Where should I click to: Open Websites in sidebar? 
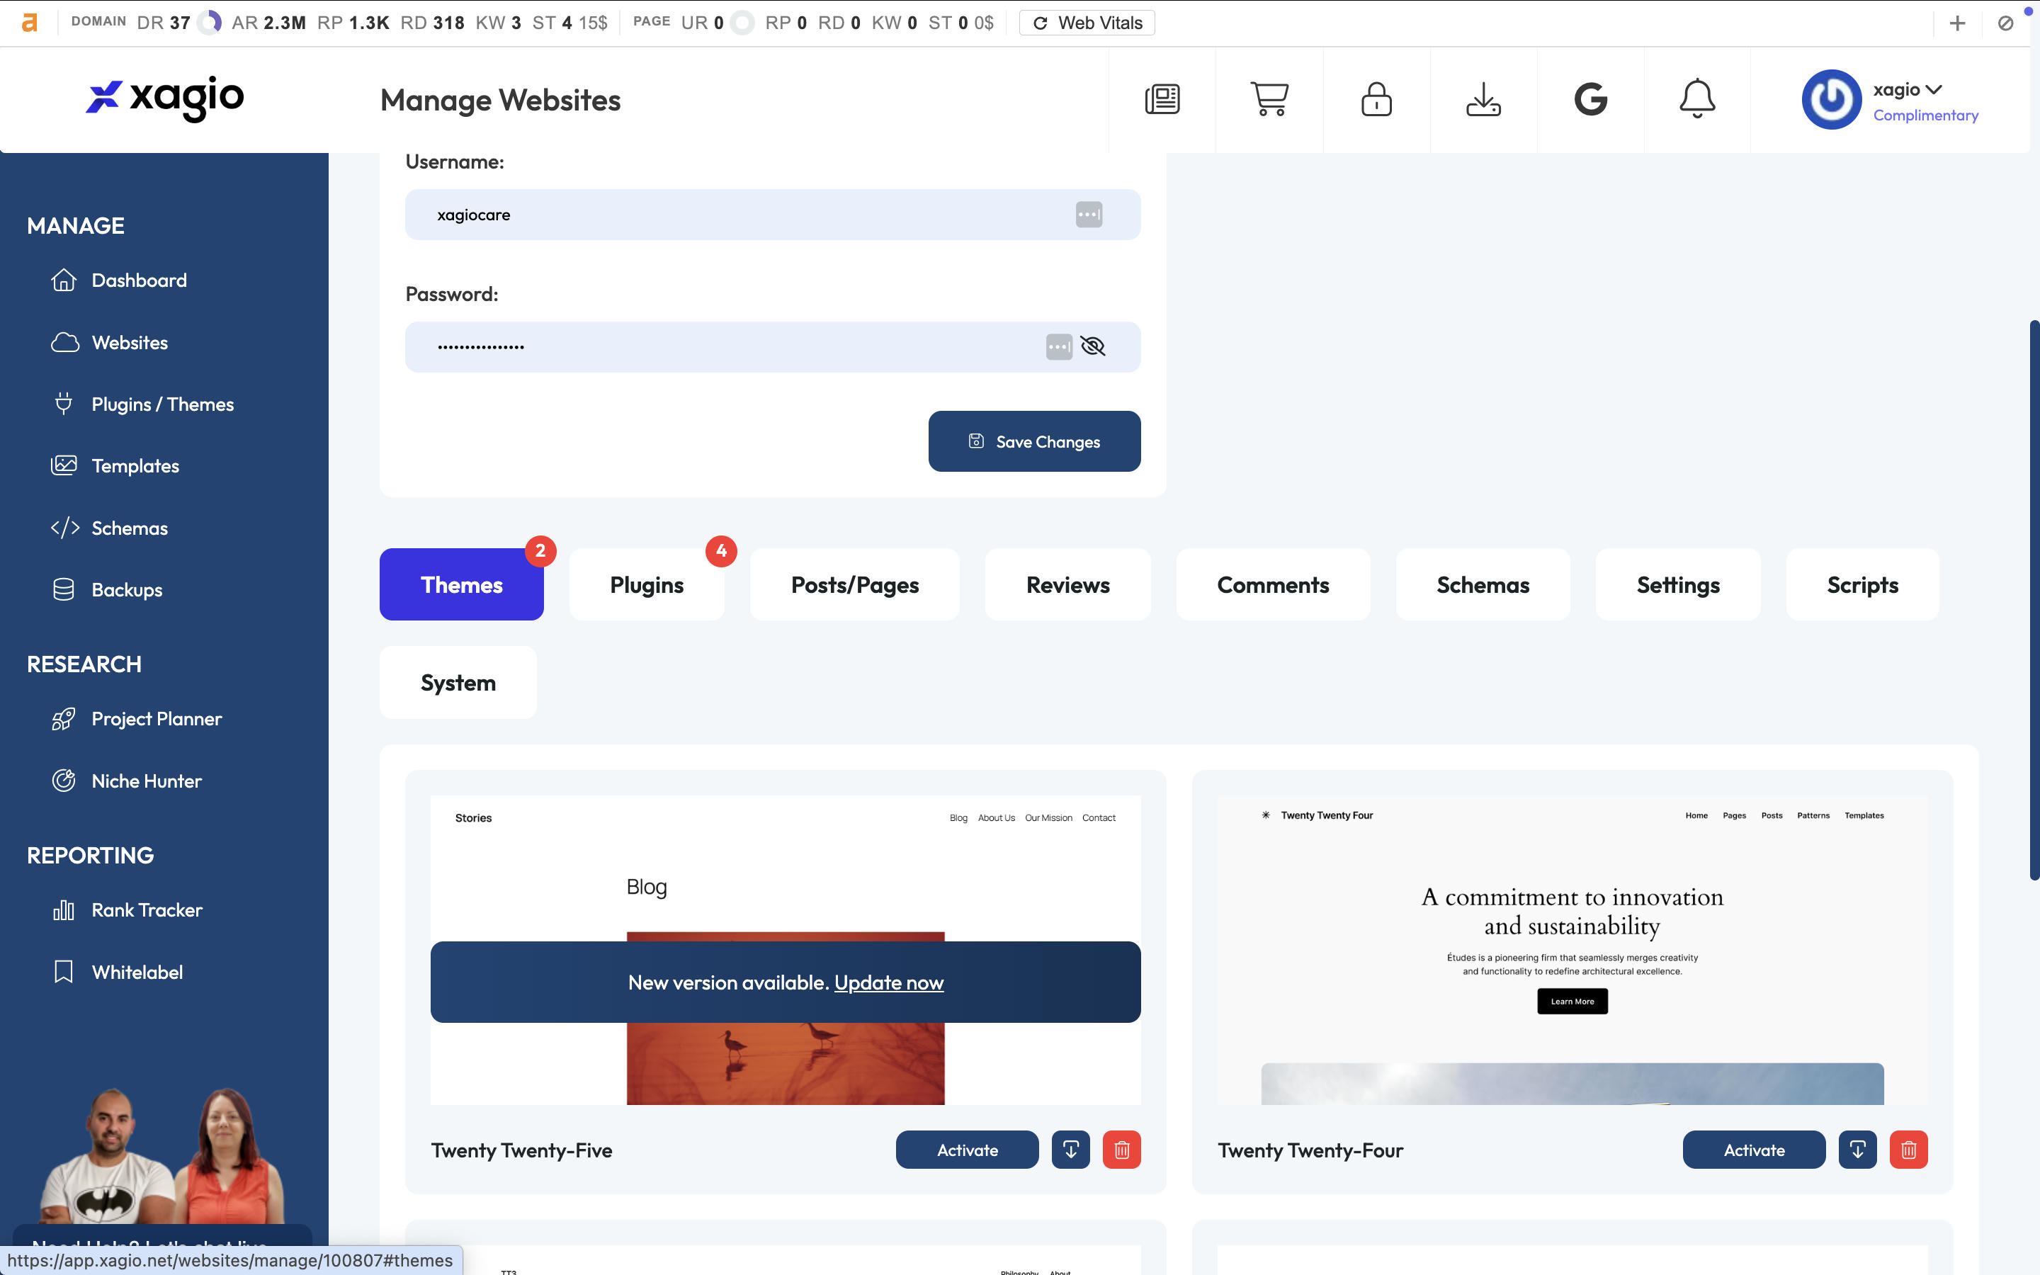click(110, 342)
